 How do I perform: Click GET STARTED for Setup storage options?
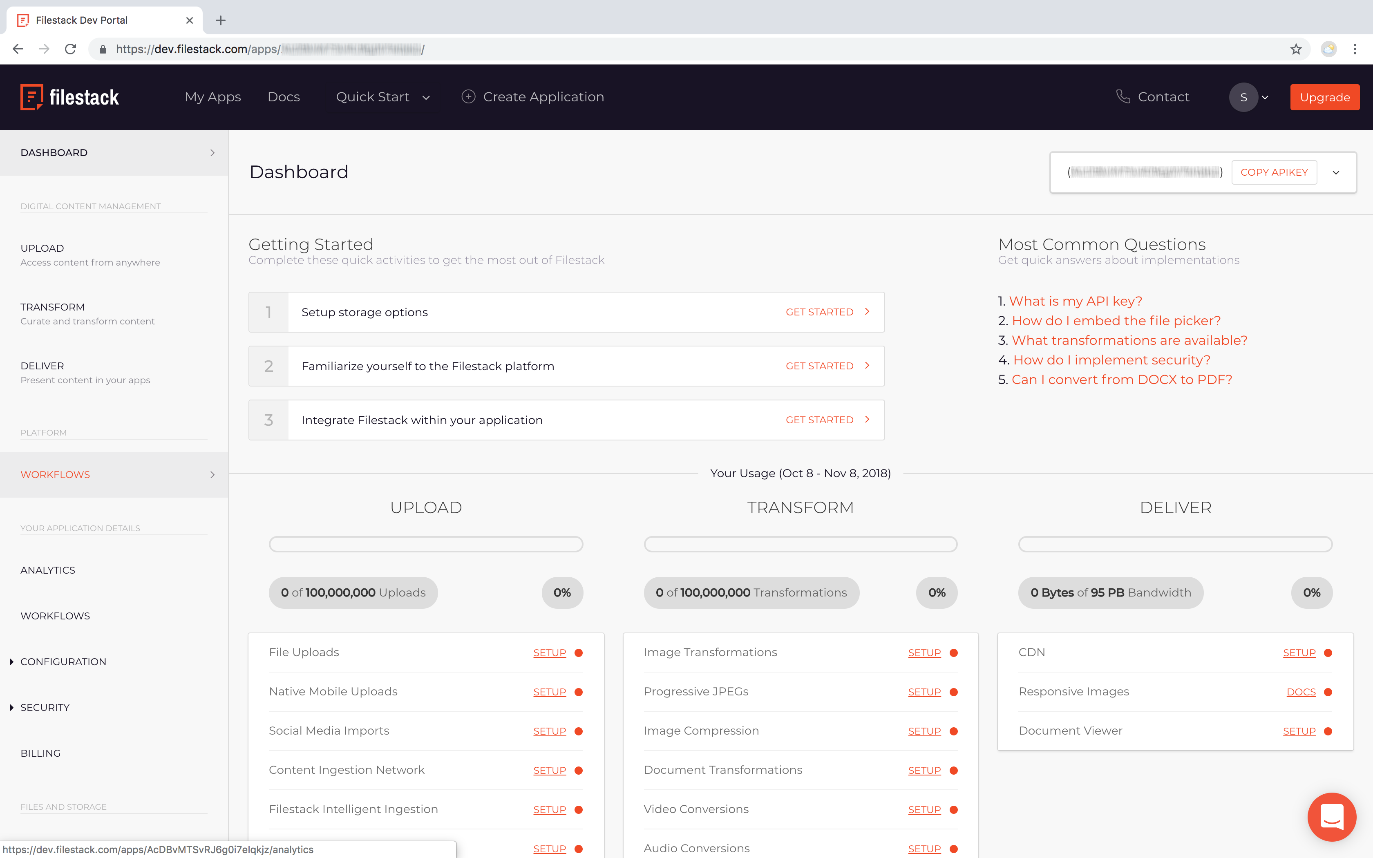pyautogui.click(x=819, y=312)
